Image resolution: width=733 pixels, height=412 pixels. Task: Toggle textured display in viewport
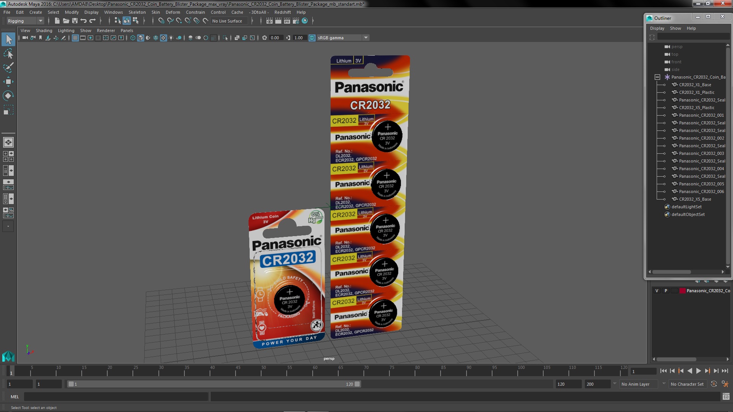[163, 38]
